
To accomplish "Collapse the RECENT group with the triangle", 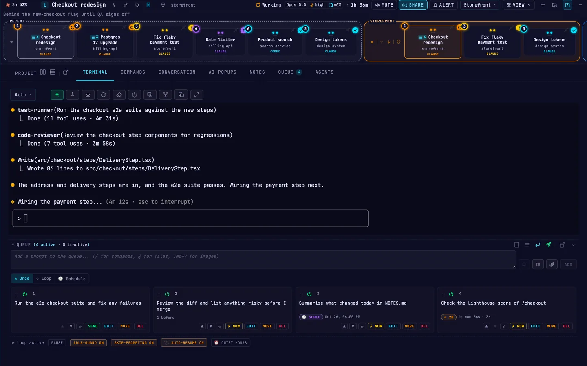I will [11, 42].
